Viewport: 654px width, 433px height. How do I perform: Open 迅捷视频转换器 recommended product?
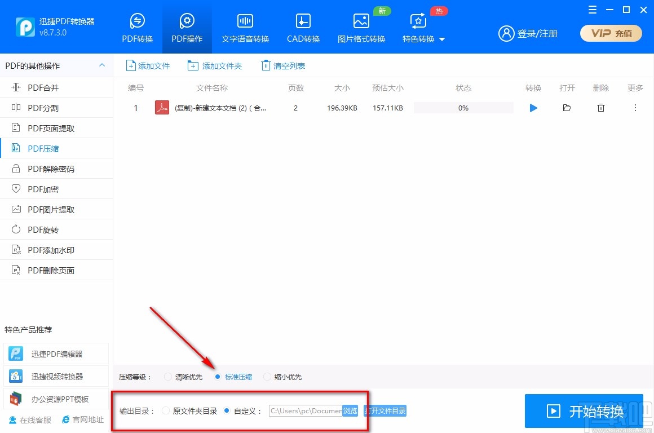pyautogui.click(x=56, y=376)
